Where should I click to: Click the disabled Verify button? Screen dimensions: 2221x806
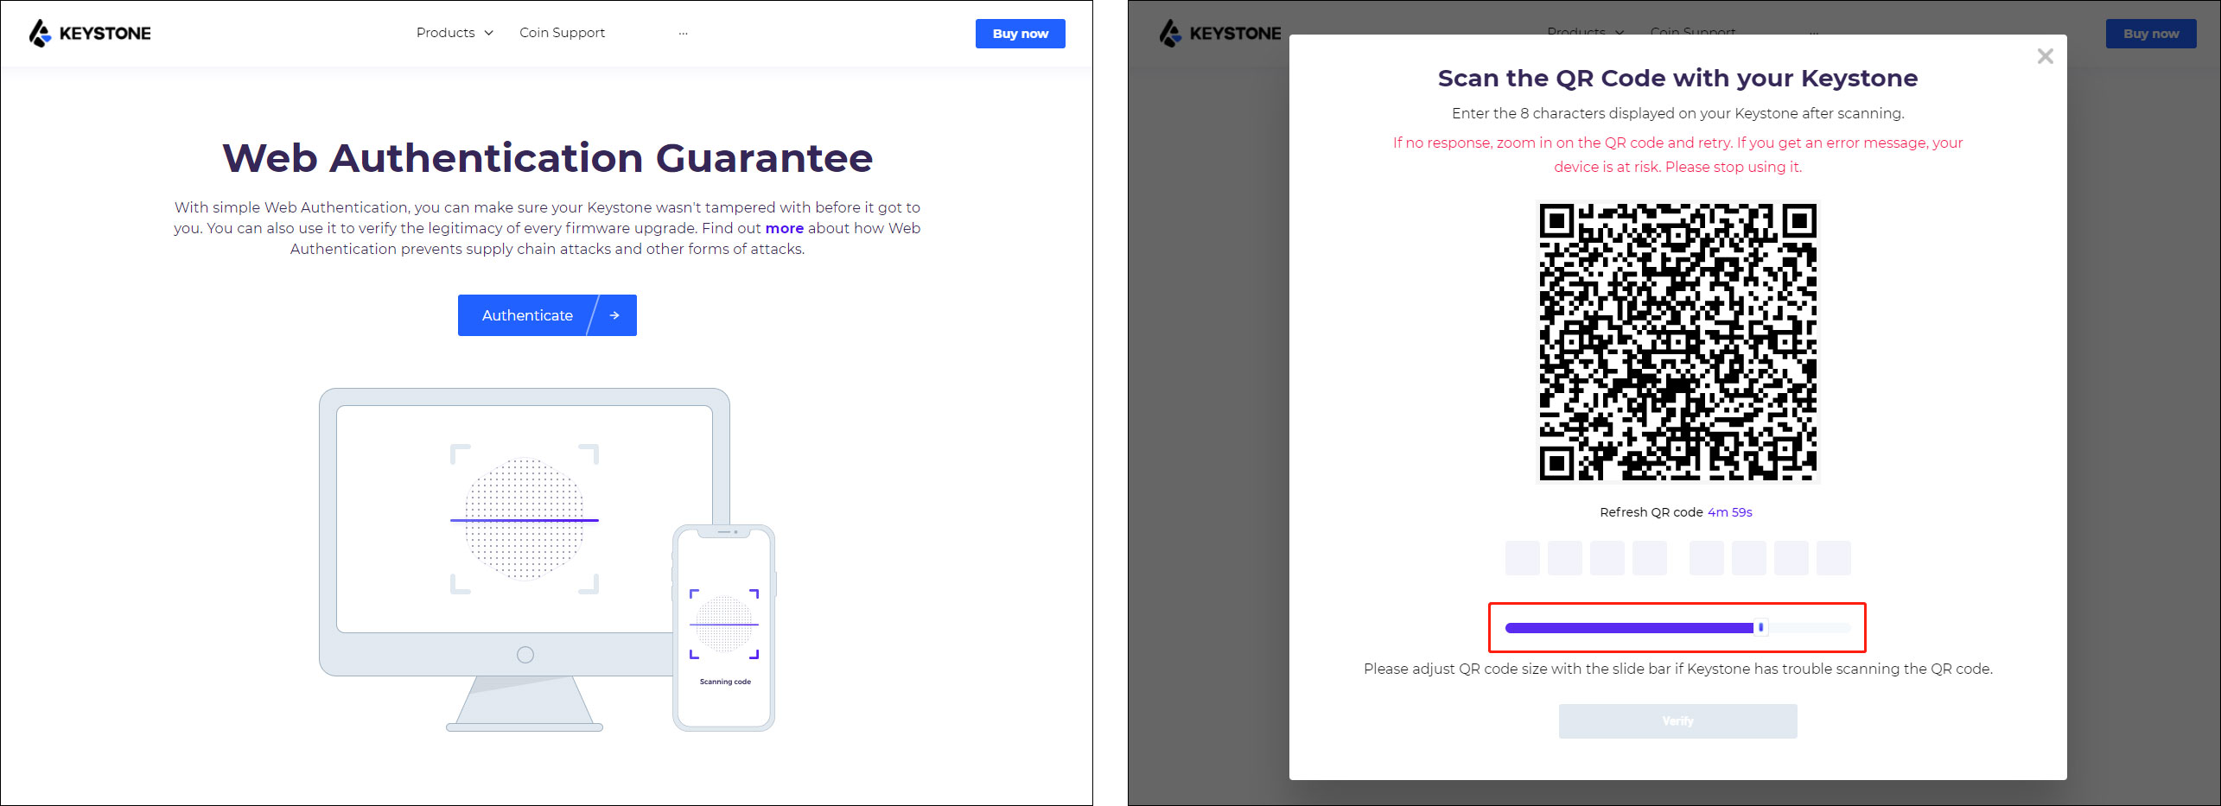coord(1677,720)
